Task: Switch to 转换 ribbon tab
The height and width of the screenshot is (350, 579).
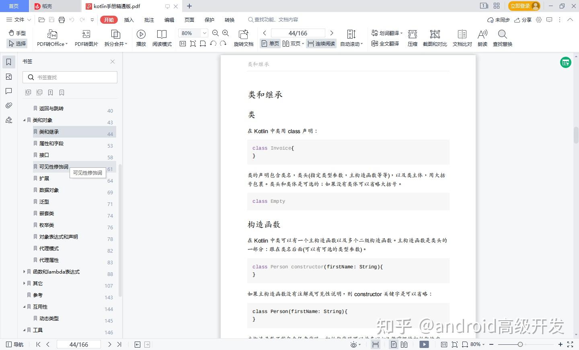Action: pos(229,20)
